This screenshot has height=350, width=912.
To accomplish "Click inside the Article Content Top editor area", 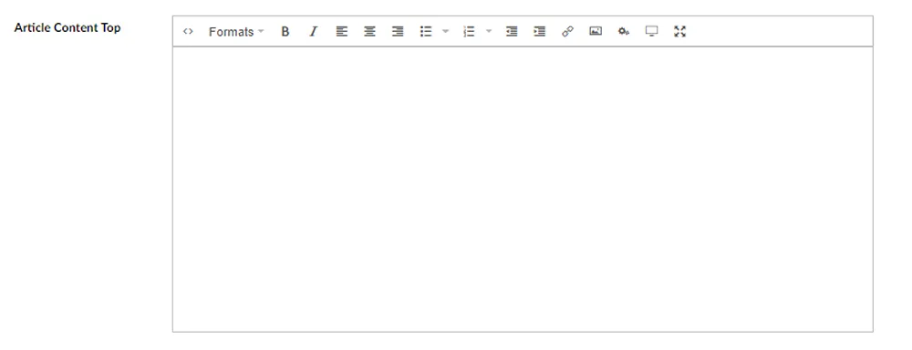I will click(x=523, y=189).
